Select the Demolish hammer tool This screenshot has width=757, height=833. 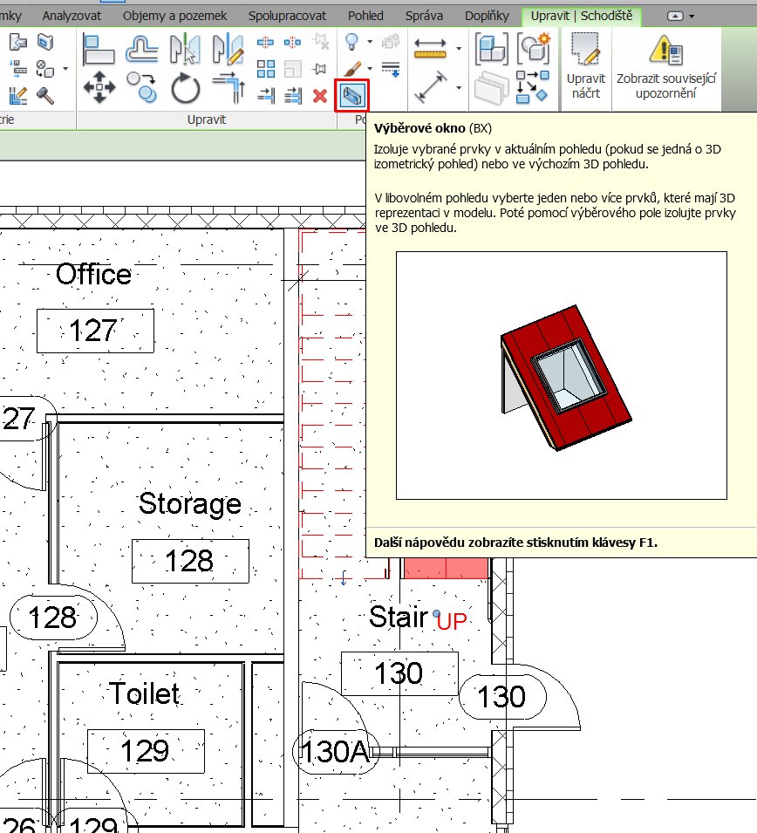45,96
